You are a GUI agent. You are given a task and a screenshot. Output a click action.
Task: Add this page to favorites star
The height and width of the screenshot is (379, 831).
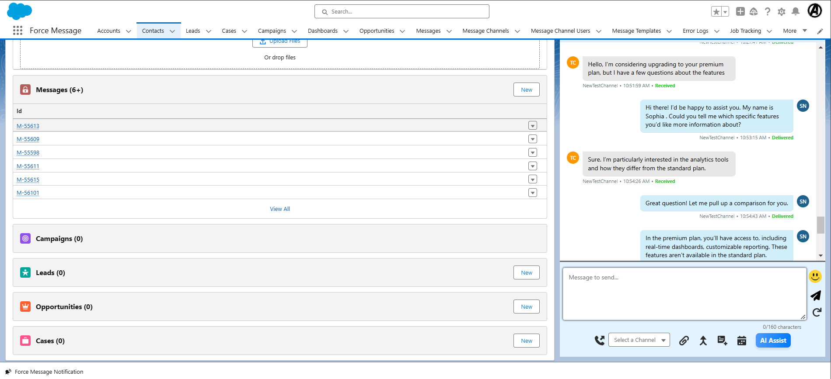(716, 12)
